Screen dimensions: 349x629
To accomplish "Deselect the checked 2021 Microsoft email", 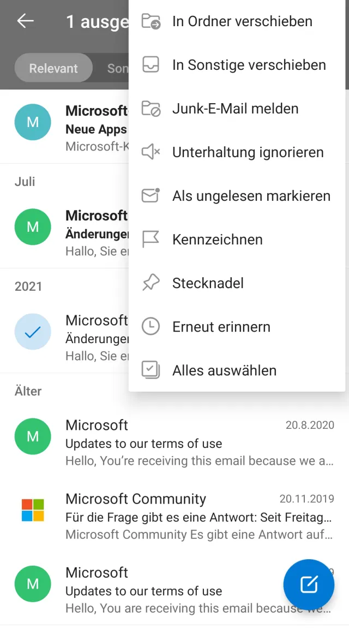I will [33, 332].
